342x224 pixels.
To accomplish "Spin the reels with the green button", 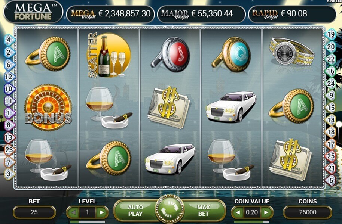I will pos(170,209).
